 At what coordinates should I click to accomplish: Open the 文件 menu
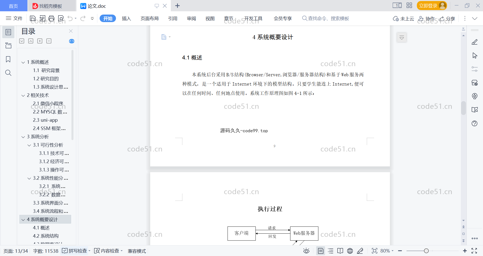(x=14, y=18)
